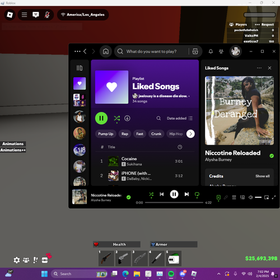Image resolution: width=280 pixels, height=280 pixels.
Task: Open the Friend Activity icon
Action: click(x=221, y=52)
